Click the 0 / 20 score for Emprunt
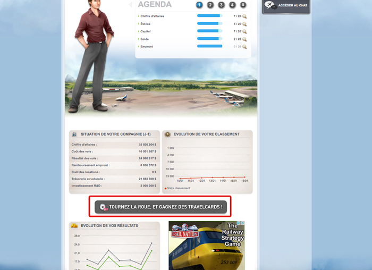Viewport: 372px width, 270px height. [x=237, y=46]
